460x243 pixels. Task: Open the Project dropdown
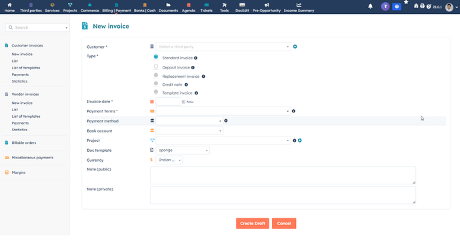pyautogui.click(x=223, y=140)
